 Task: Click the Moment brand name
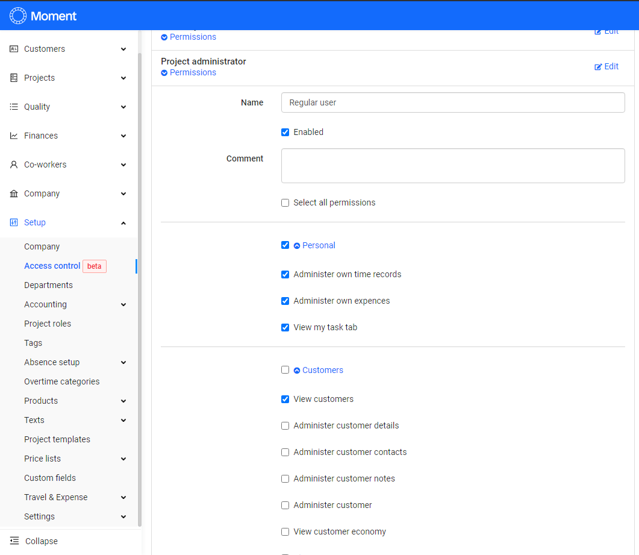click(x=54, y=16)
